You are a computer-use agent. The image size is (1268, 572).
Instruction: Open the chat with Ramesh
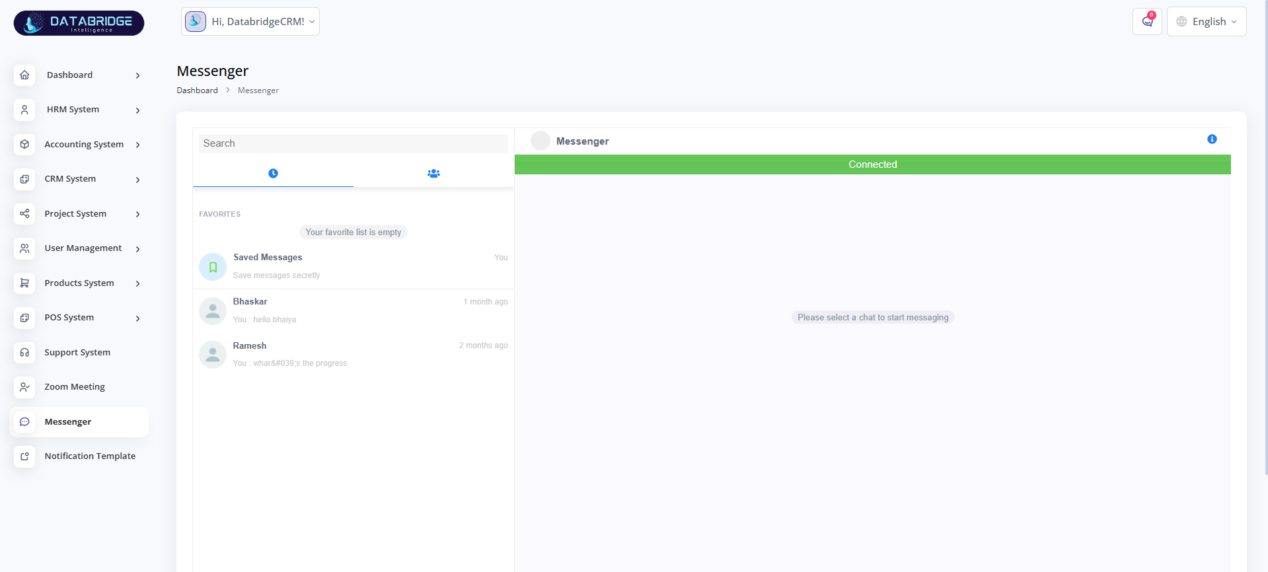(354, 355)
